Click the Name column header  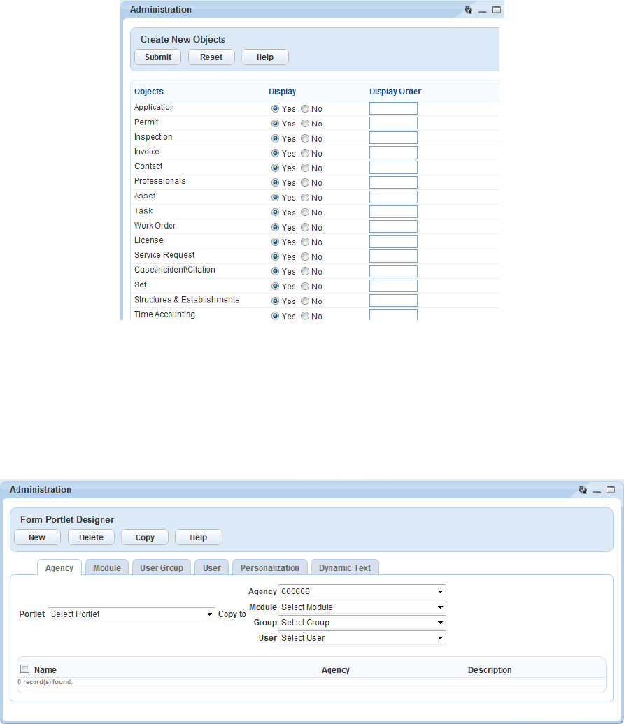pyautogui.click(x=45, y=670)
